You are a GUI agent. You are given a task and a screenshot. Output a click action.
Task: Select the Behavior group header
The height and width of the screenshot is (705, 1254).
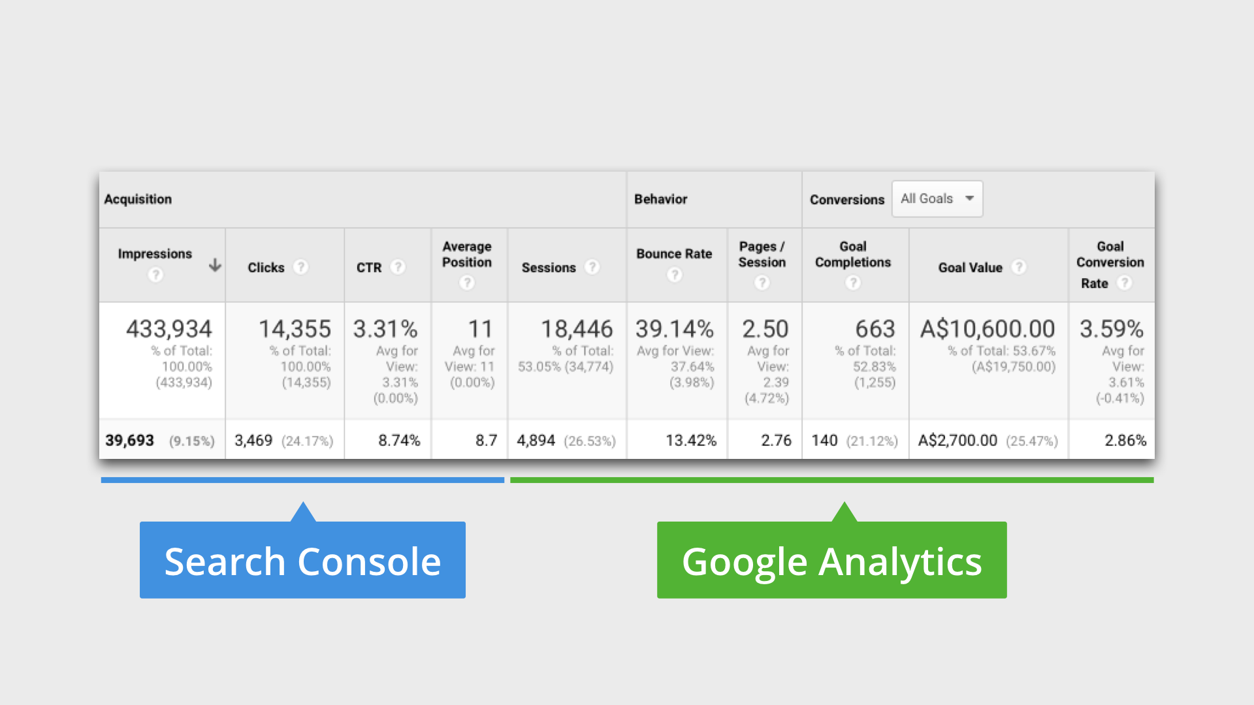(x=660, y=199)
